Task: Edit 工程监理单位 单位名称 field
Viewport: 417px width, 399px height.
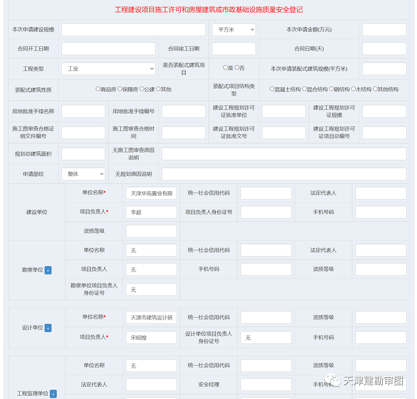Action: (152, 366)
